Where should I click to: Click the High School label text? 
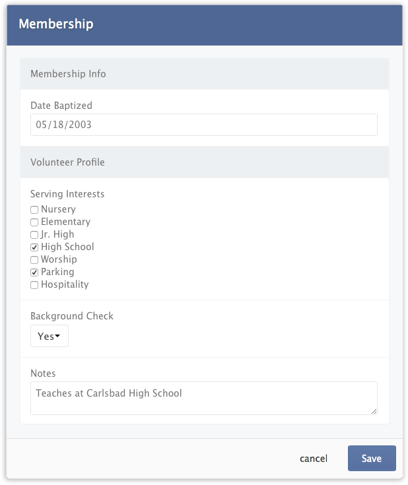point(67,247)
